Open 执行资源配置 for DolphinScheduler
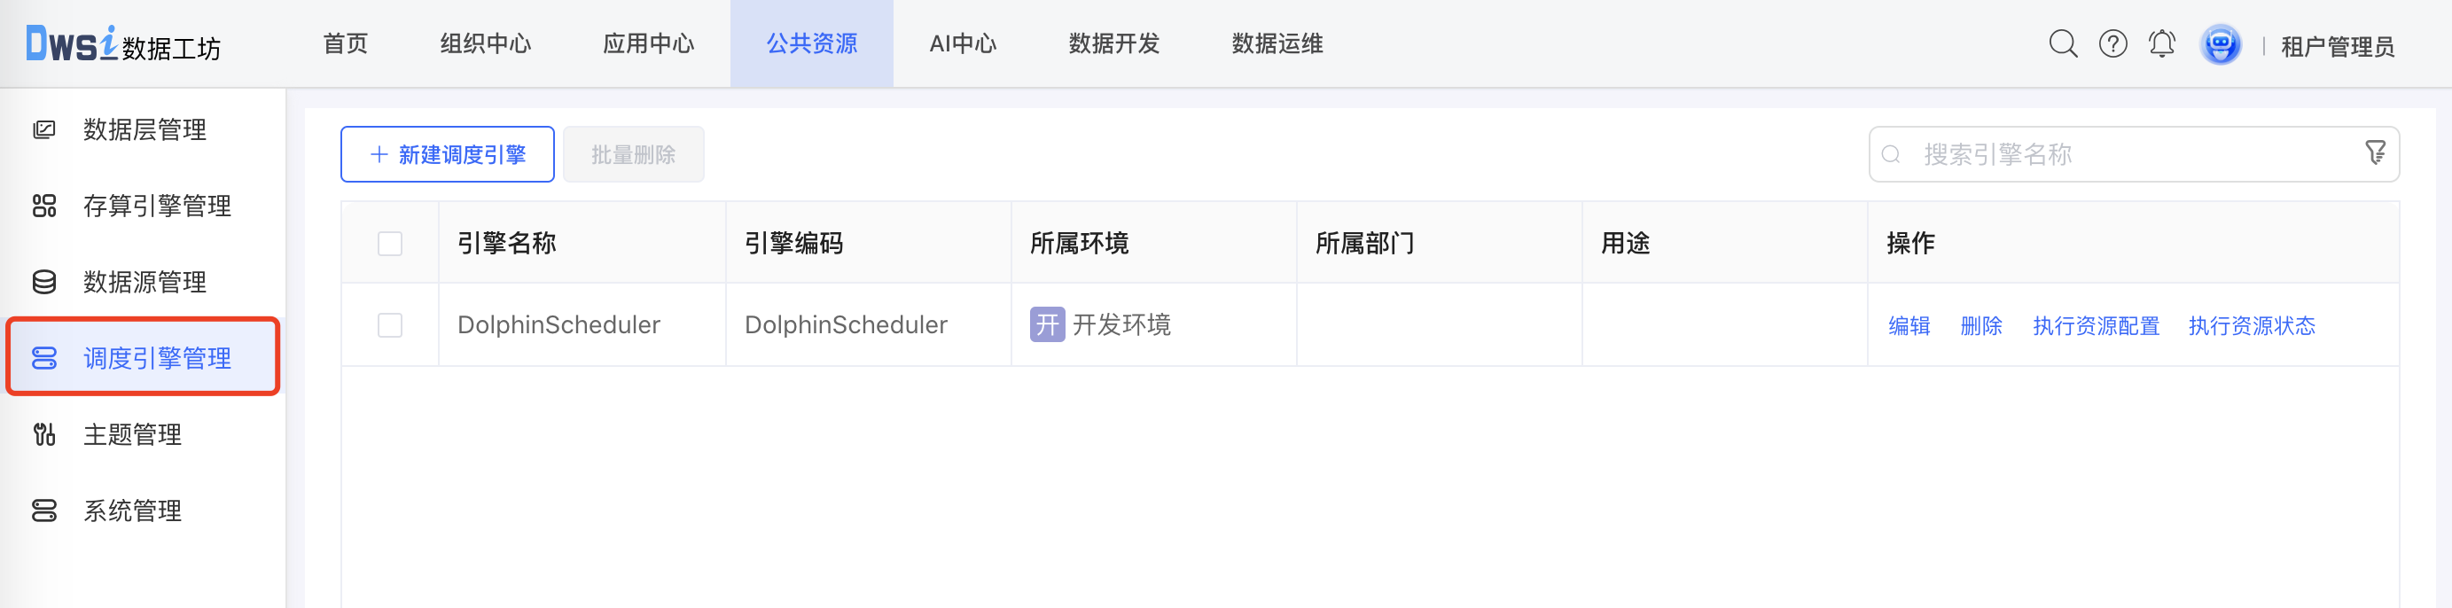2452x608 pixels. (x=2095, y=325)
